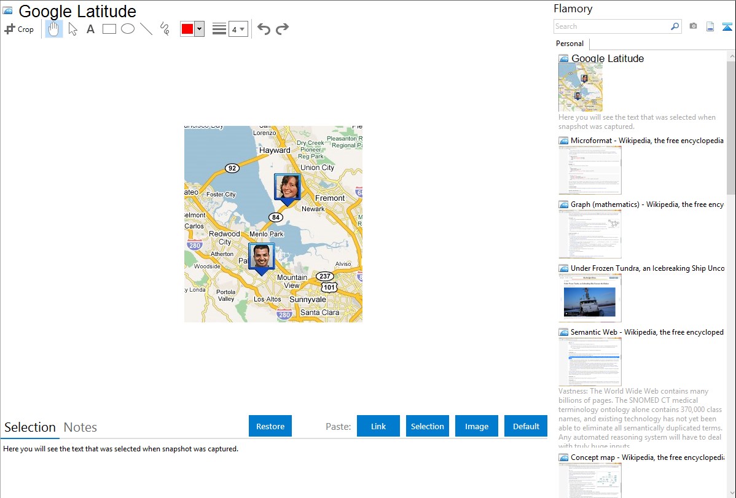Focus the Flamory search field

(x=611, y=26)
